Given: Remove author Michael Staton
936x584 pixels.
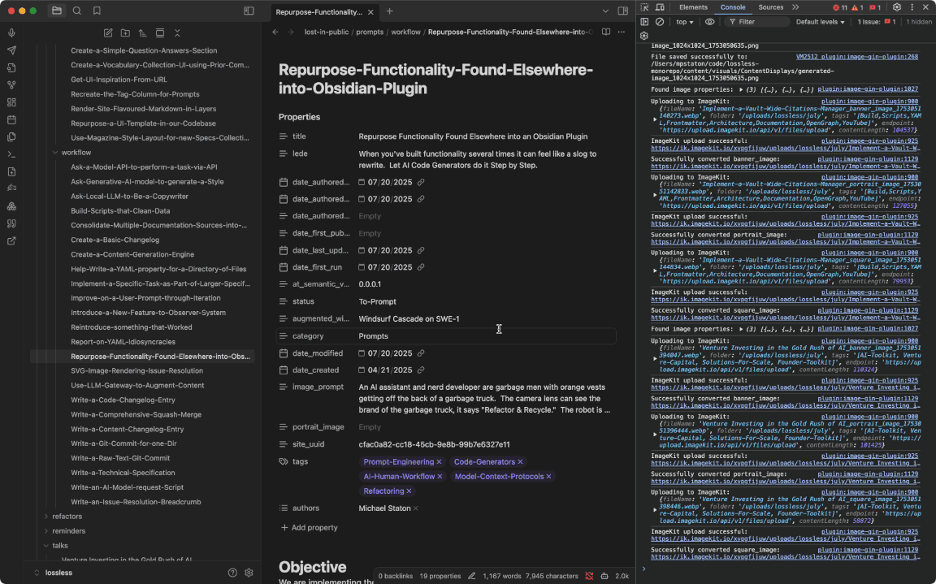Looking at the screenshot, I should pos(415,508).
